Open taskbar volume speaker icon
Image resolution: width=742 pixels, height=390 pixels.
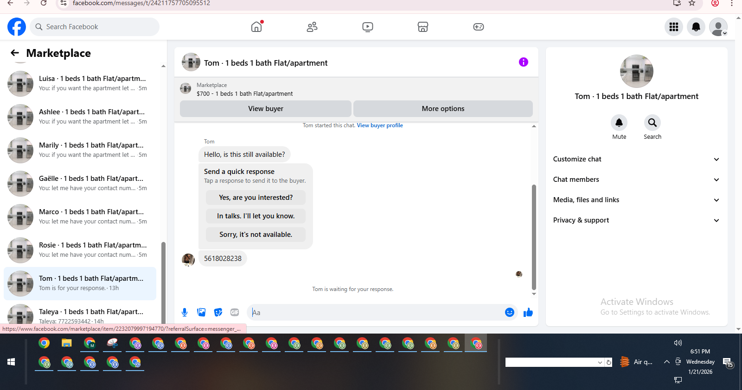pos(678,343)
